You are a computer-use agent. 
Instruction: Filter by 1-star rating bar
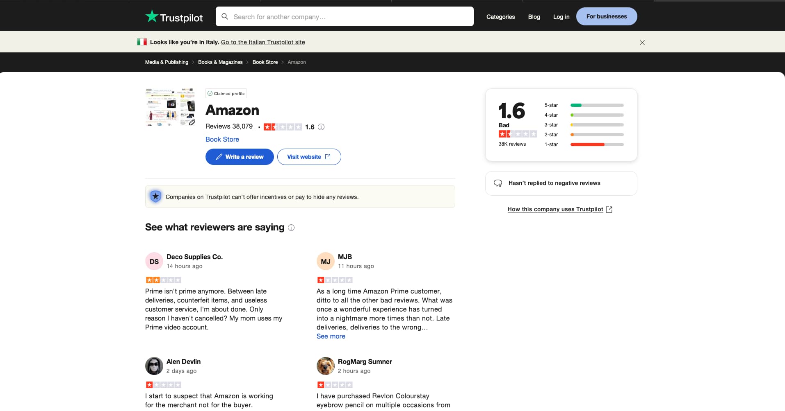[x=584, y=145]
